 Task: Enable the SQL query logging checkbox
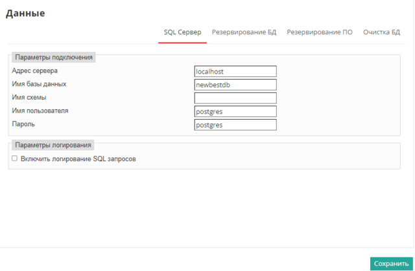tap(15, 158)
